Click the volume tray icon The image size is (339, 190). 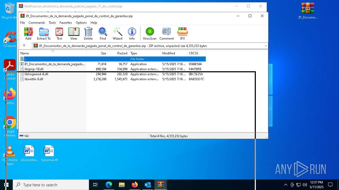click(305, 185)
